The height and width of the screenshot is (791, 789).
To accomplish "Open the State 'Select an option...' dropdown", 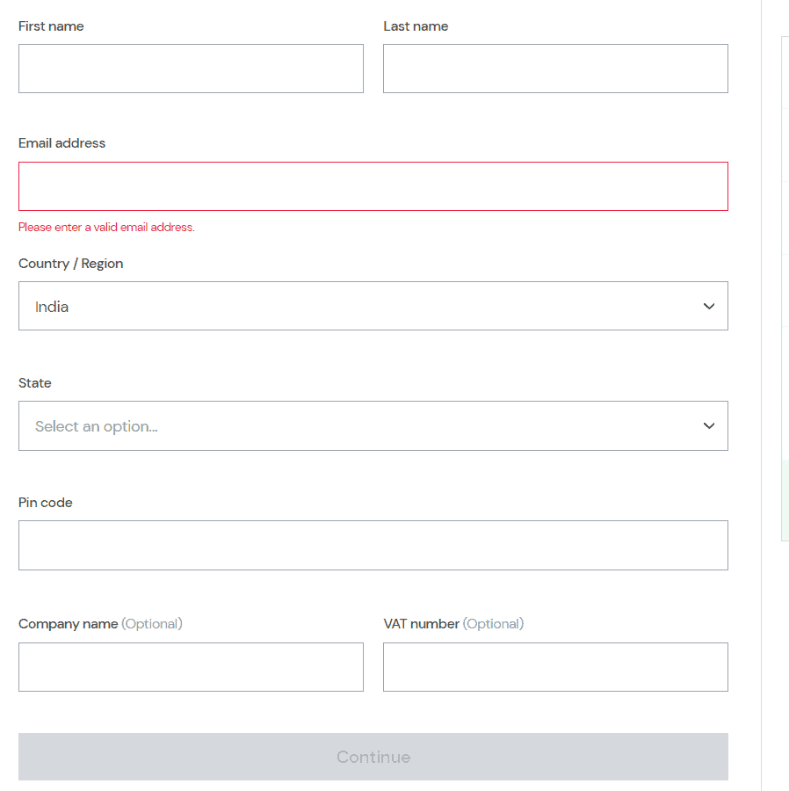I will click(373, 425).
